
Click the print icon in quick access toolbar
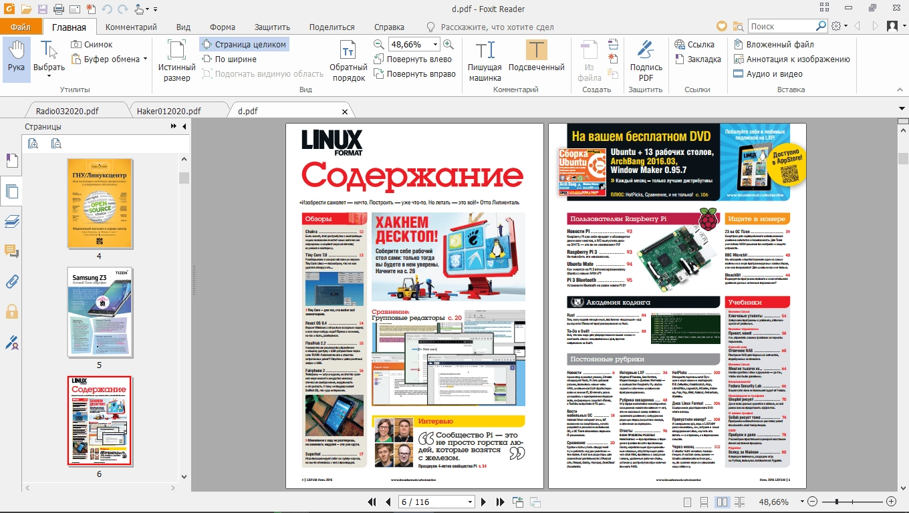pos(58,9)
